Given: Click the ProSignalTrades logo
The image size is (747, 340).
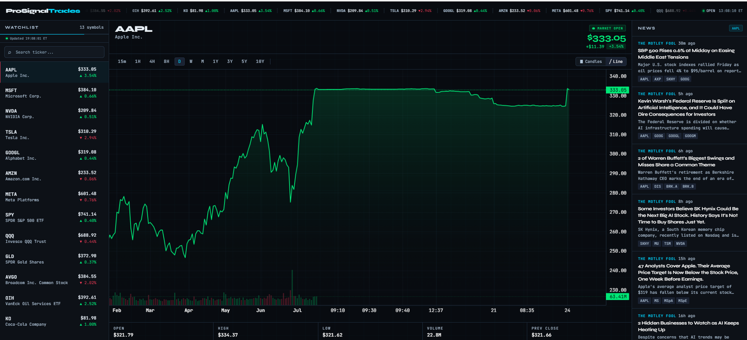Looking at the screenshot, I should (43, 11).
